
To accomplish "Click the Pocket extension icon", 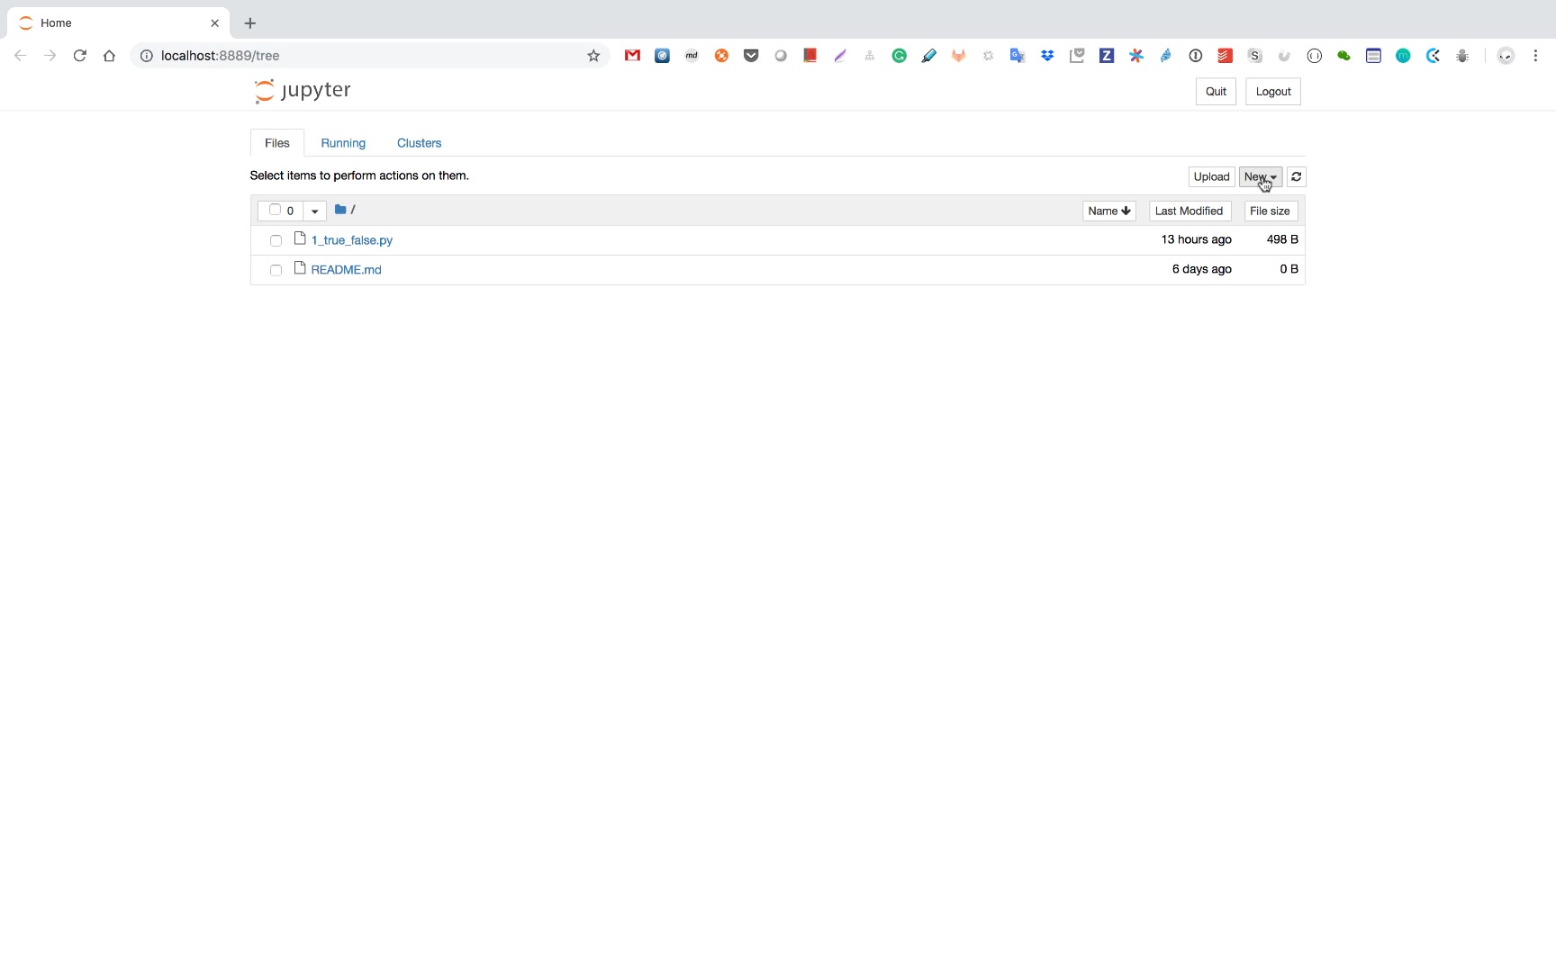I will (x=751, y=56).
